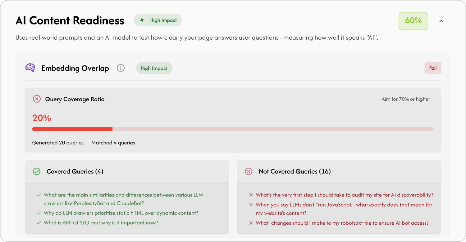
Task: Open the info tooltip next to Embedding Overlap
Action: pyautogui.click(x=121, y=68)
